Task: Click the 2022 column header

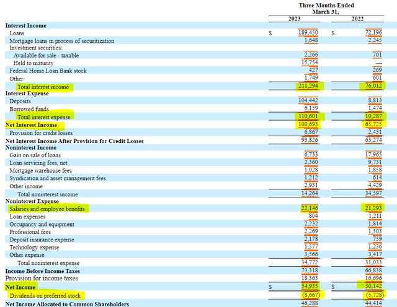Action: coord(357,19)
